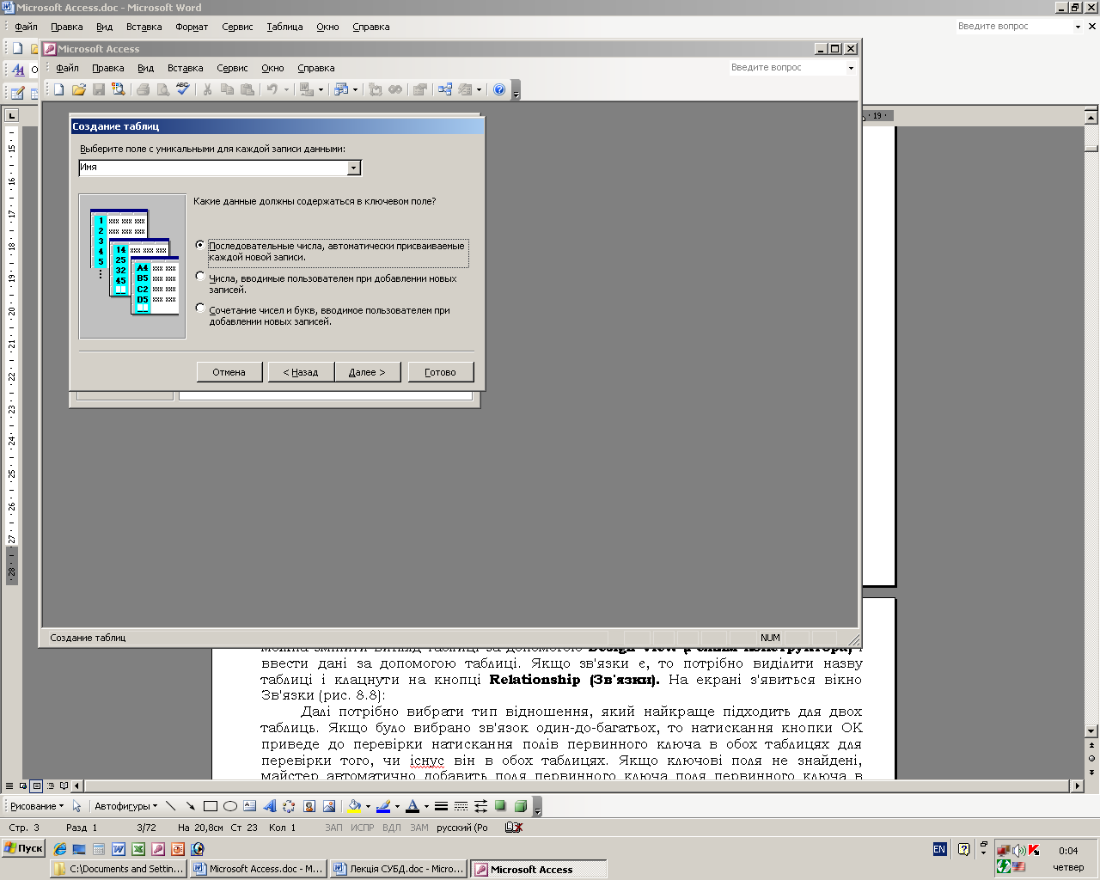Open the Таблица menu in Word window

(284, 27)
